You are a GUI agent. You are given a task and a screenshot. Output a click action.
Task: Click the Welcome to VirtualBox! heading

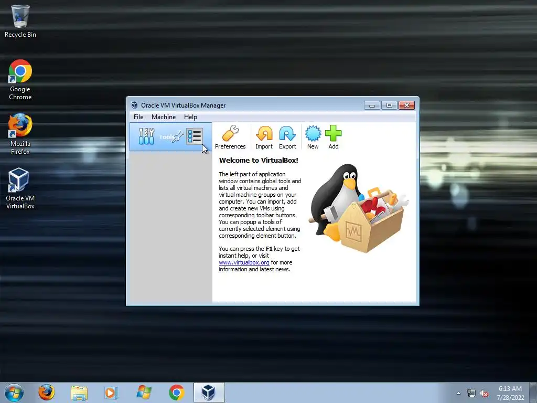(x=259, y=160)
